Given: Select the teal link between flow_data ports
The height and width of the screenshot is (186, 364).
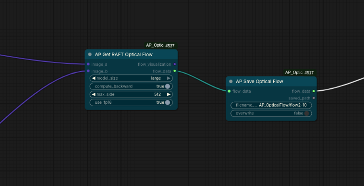Looking at the screenshot, I should point(202,81).
